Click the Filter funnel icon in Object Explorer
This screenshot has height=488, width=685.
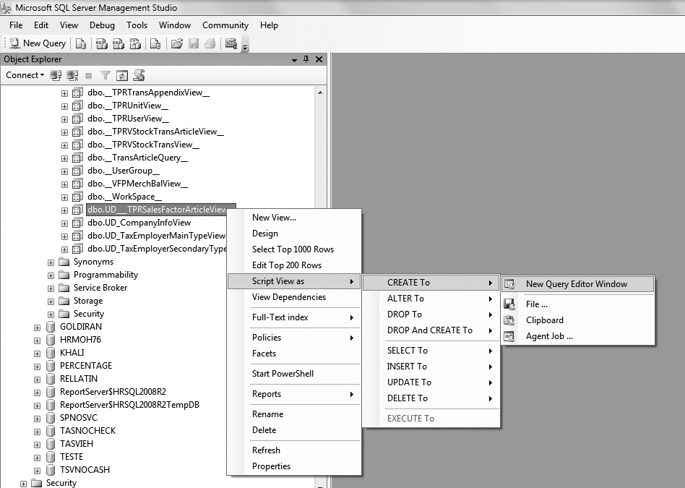[x=105, y=75]
